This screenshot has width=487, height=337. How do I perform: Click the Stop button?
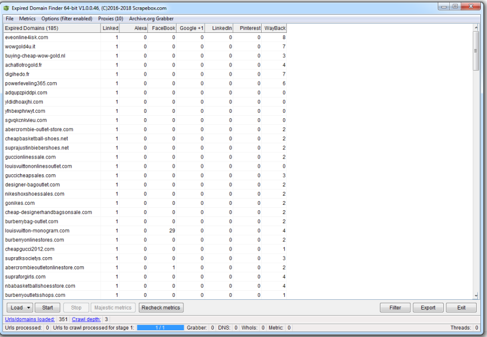pyautogui.click(x=76, y=308)
